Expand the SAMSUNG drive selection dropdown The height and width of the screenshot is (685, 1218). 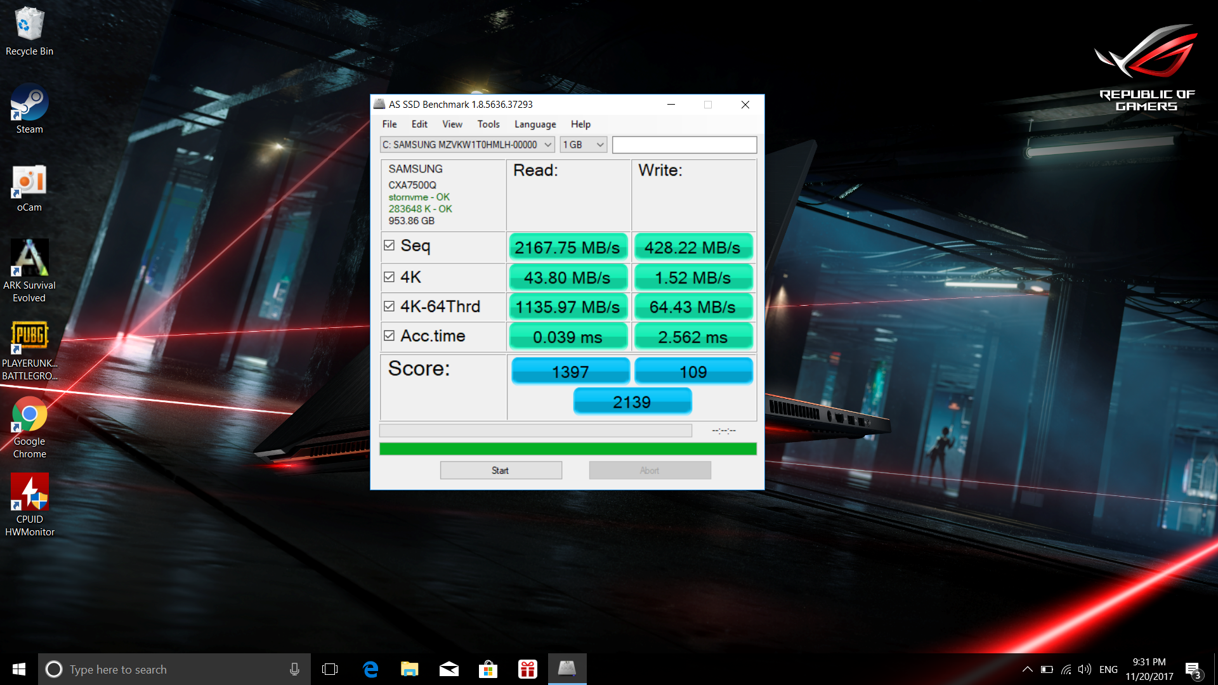[468, 145]
